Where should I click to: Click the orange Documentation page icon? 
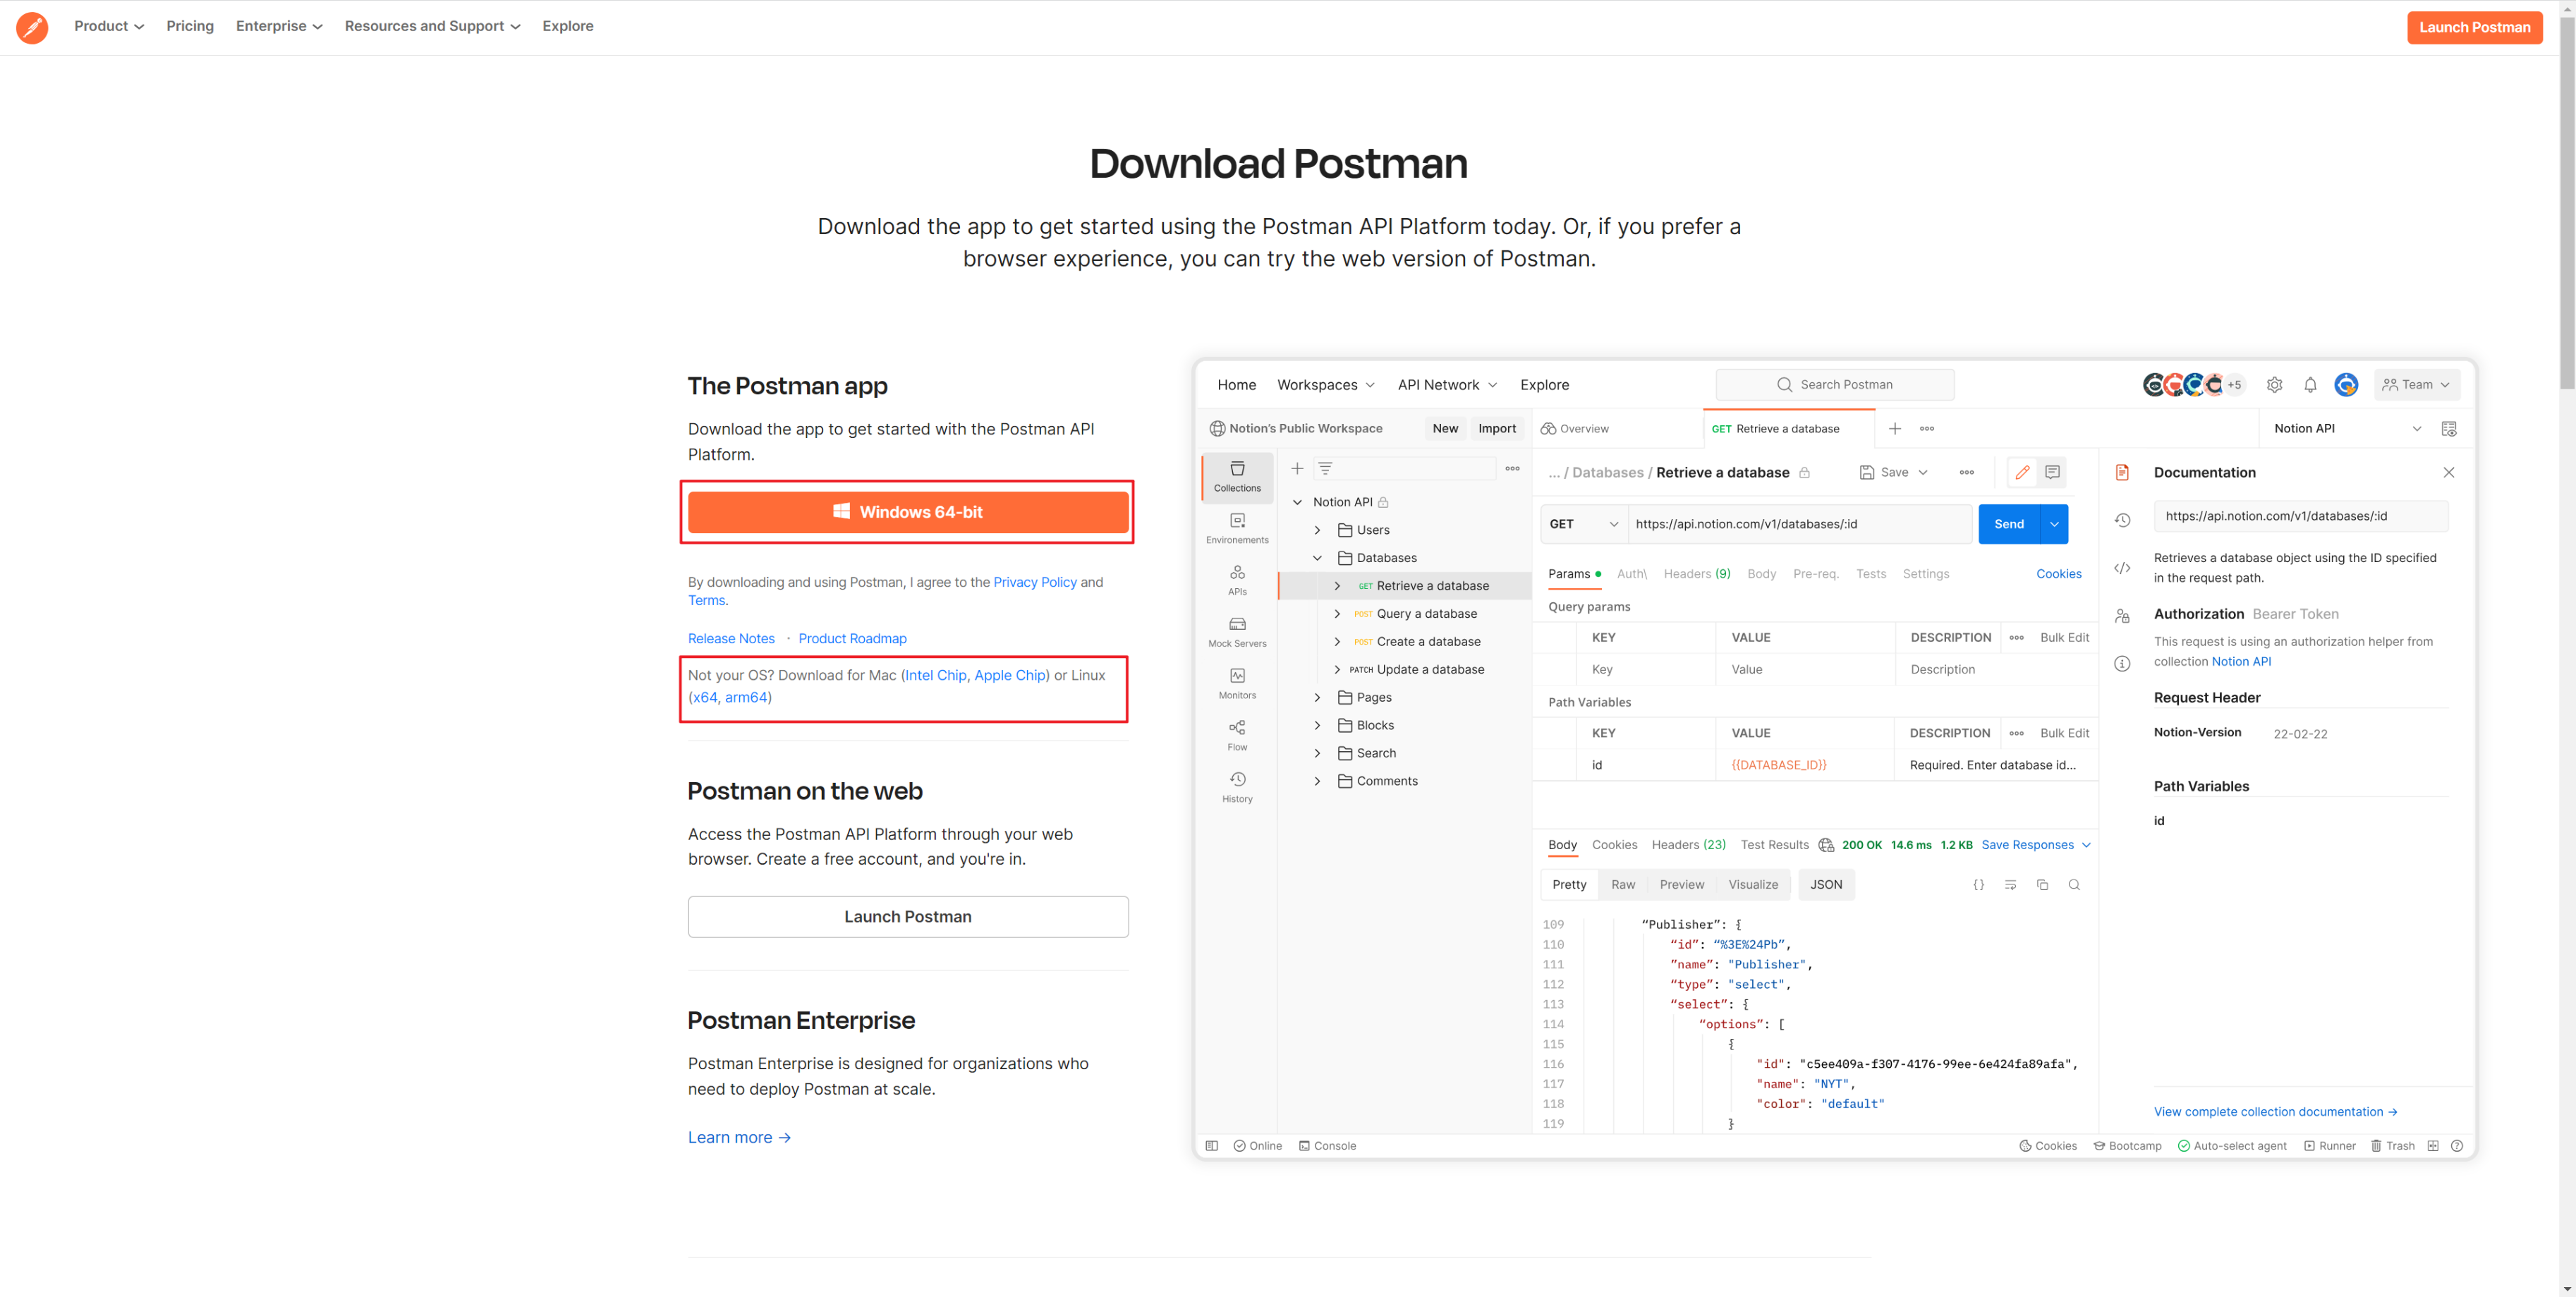(2122, 472)
